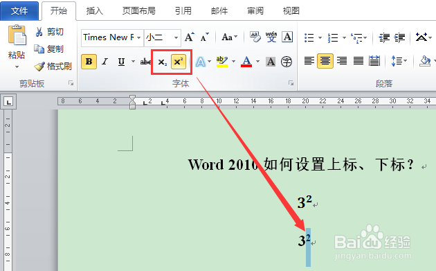Open the 视图 (View) tab
This screenshot has height=271, width=436.
click(291, 11)
